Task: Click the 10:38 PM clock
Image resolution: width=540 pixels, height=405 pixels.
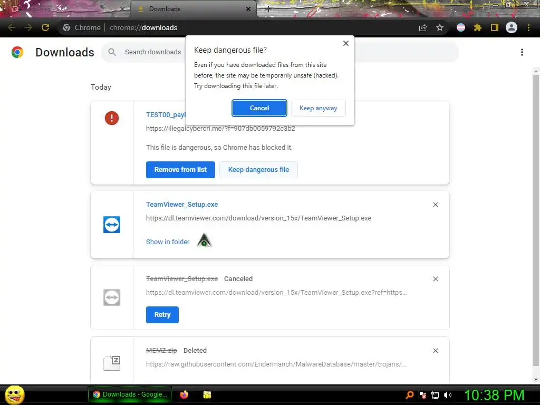Action: click(495, 395)
